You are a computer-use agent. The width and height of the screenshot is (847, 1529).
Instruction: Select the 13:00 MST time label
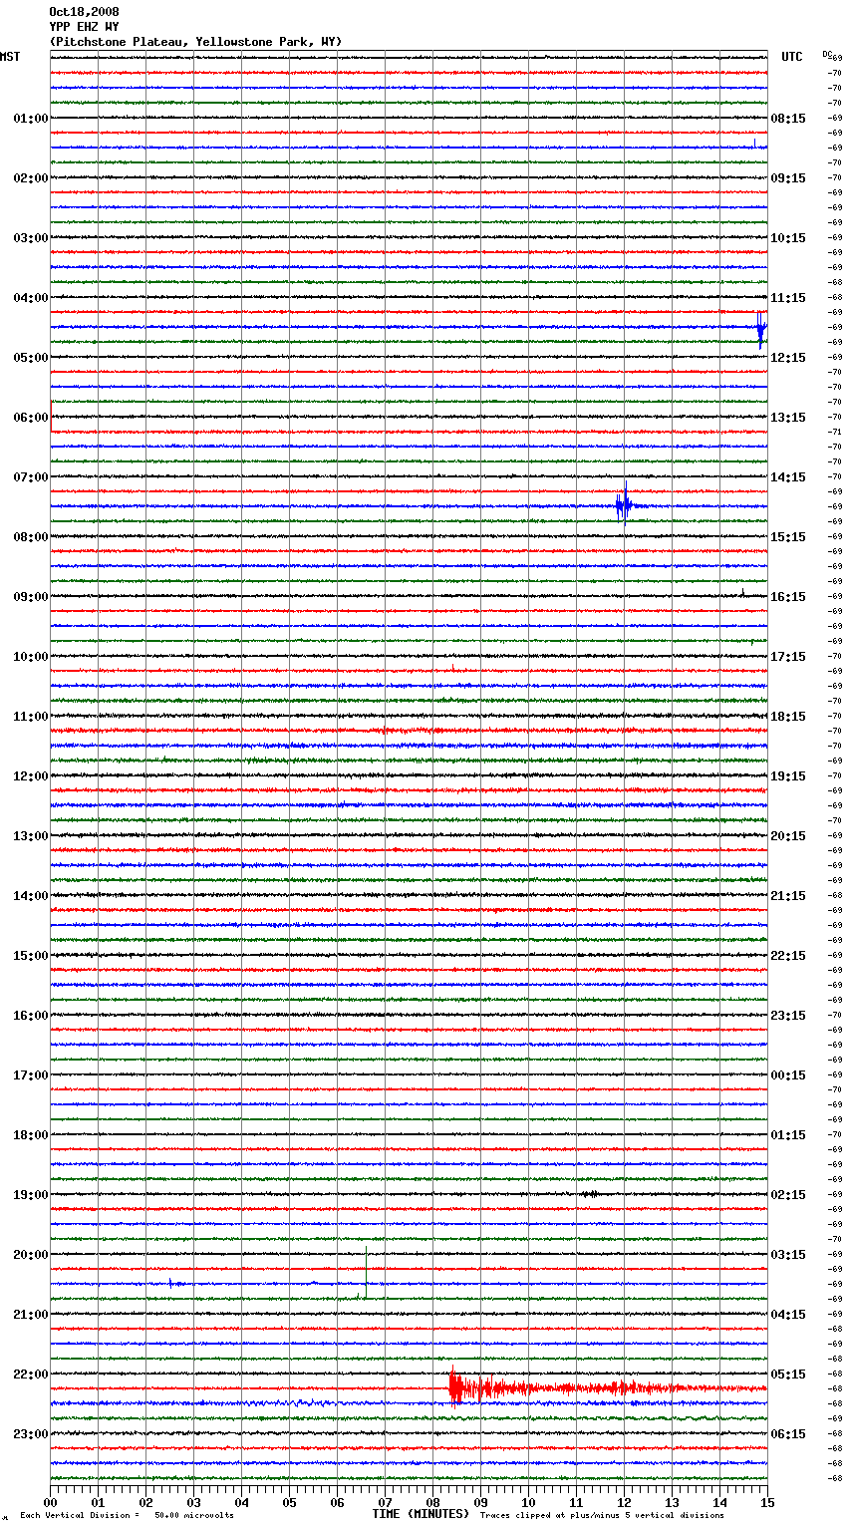(x=31, y=836)
